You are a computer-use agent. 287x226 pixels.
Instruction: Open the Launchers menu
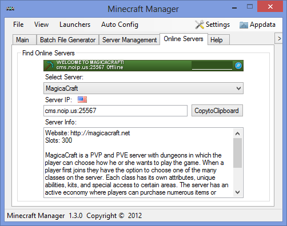point(75,25)
